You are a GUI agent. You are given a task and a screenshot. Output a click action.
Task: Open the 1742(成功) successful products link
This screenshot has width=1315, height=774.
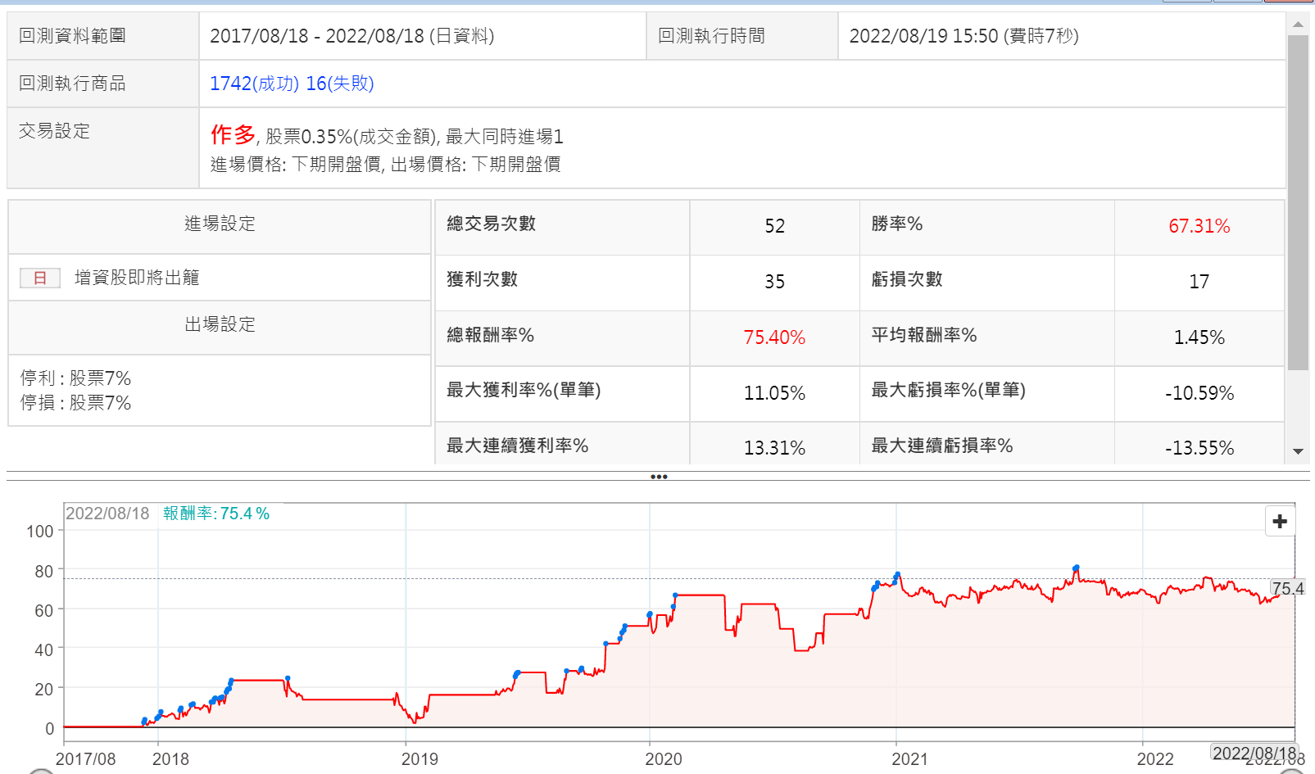pyautogui.click(x=254, y=84)
